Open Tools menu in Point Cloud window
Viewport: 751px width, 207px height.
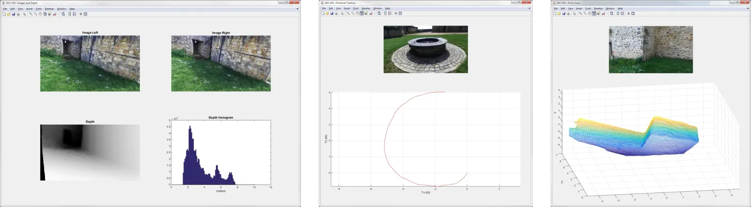[x=588, y=8]
